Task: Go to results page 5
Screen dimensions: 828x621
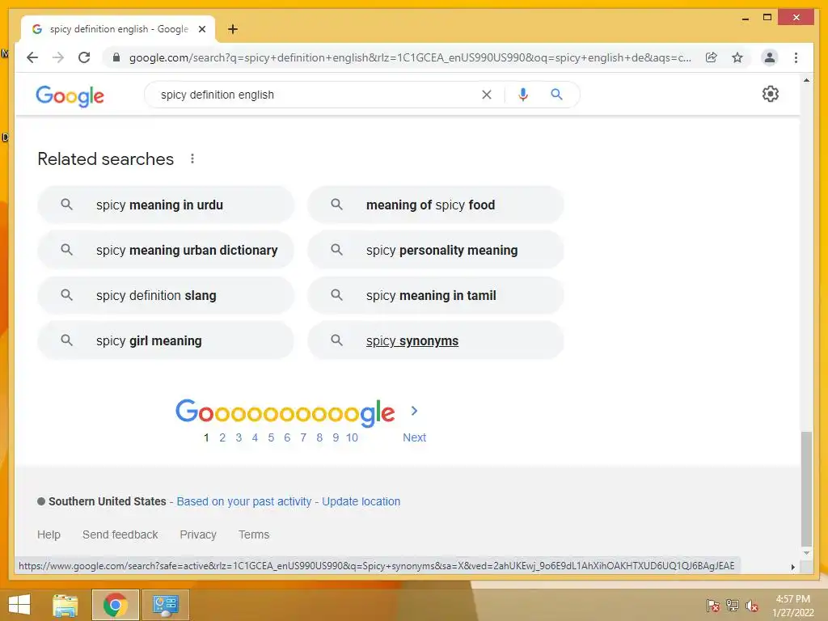Action: (271, 437)
